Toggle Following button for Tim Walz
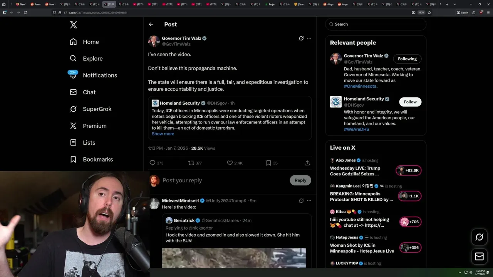 click(407, 59)
